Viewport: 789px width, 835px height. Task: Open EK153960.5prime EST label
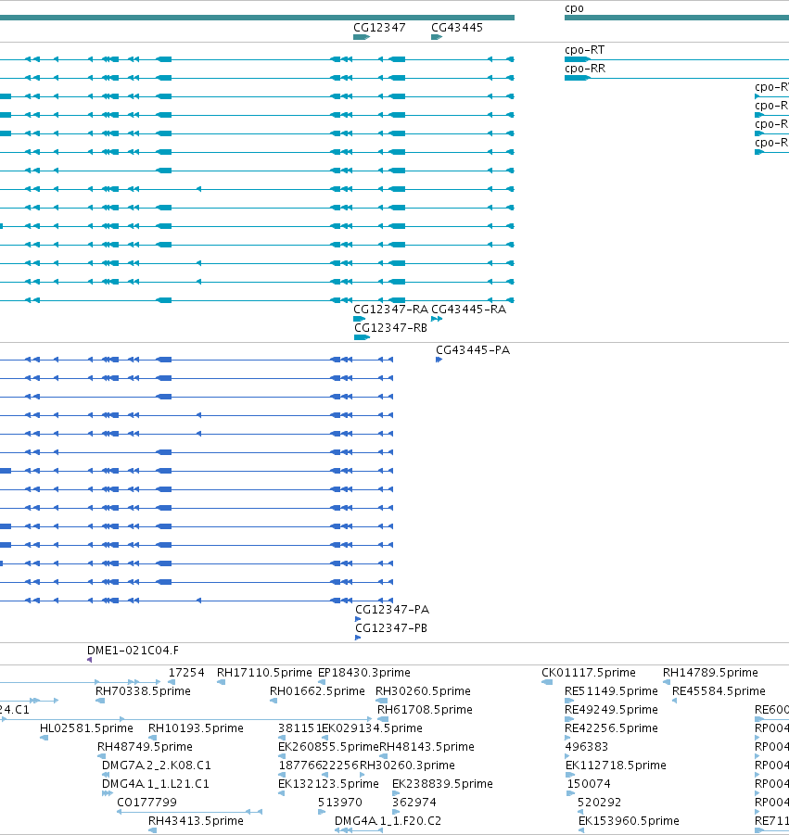tap(629, 821)
